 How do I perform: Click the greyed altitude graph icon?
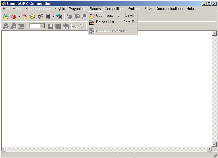pyautogui.click(x=74, y=26)
